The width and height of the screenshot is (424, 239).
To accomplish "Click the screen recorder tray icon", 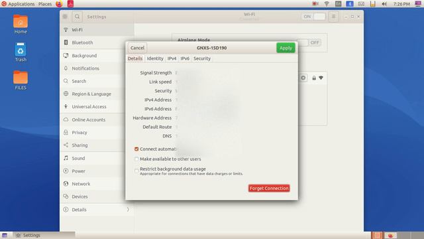I will coord(315,4).
